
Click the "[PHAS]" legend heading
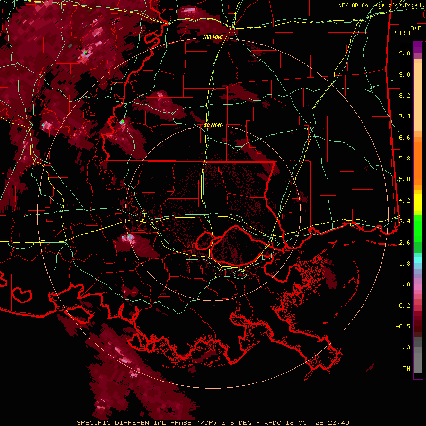(400, 33)
